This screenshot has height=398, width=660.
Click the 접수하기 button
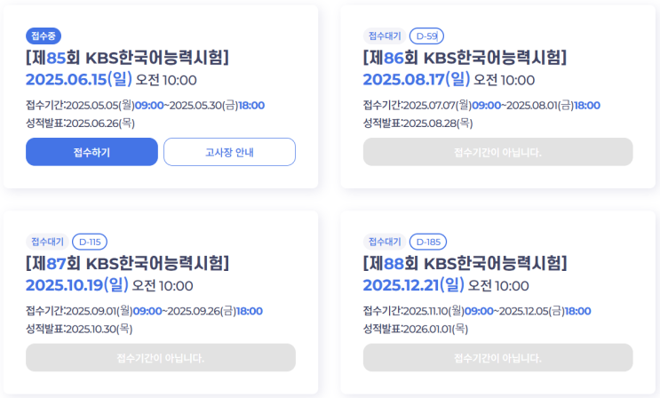point(91,152)
